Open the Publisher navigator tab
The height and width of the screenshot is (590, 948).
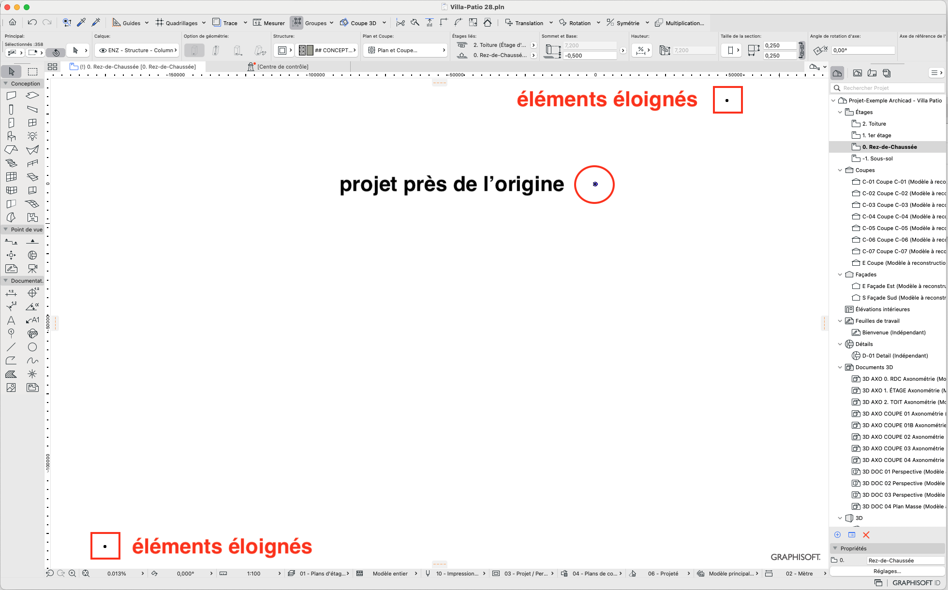pyautogui.click(x=887, y=73)
